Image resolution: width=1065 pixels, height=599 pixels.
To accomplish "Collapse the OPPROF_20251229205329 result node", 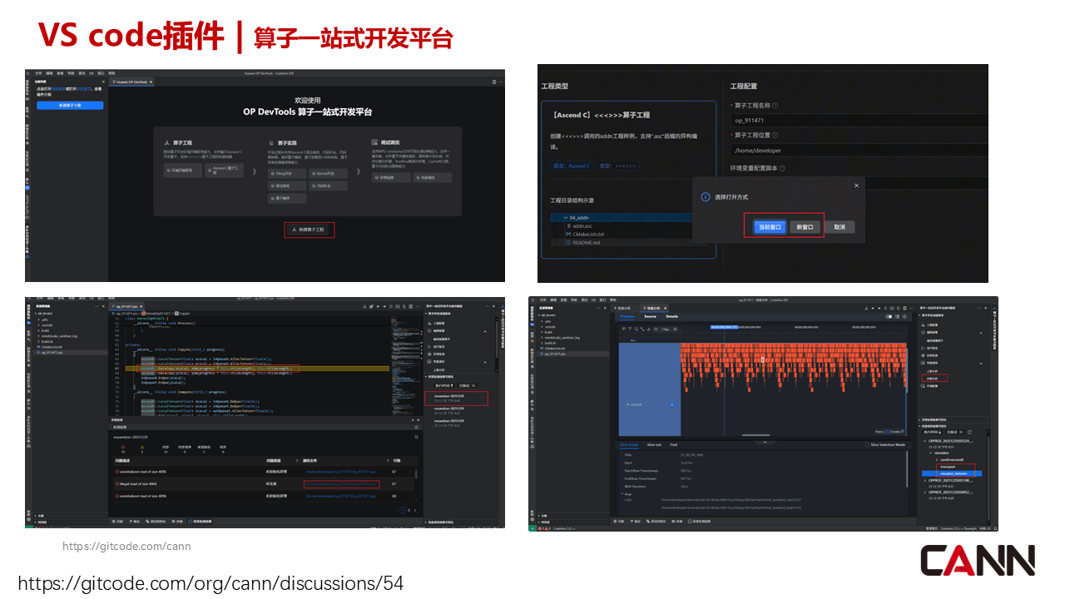I will pyautogui.click(x=925, y=441).
